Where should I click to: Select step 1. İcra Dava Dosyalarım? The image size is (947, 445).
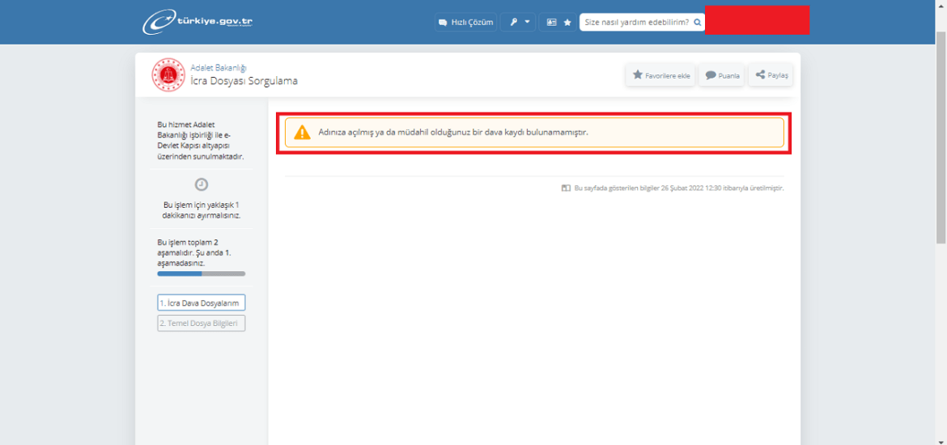click(x=201, y=303)
